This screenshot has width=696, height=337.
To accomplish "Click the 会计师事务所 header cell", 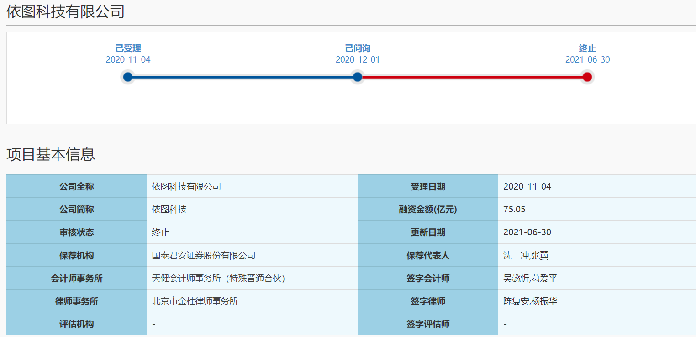I will pos(77,278).
